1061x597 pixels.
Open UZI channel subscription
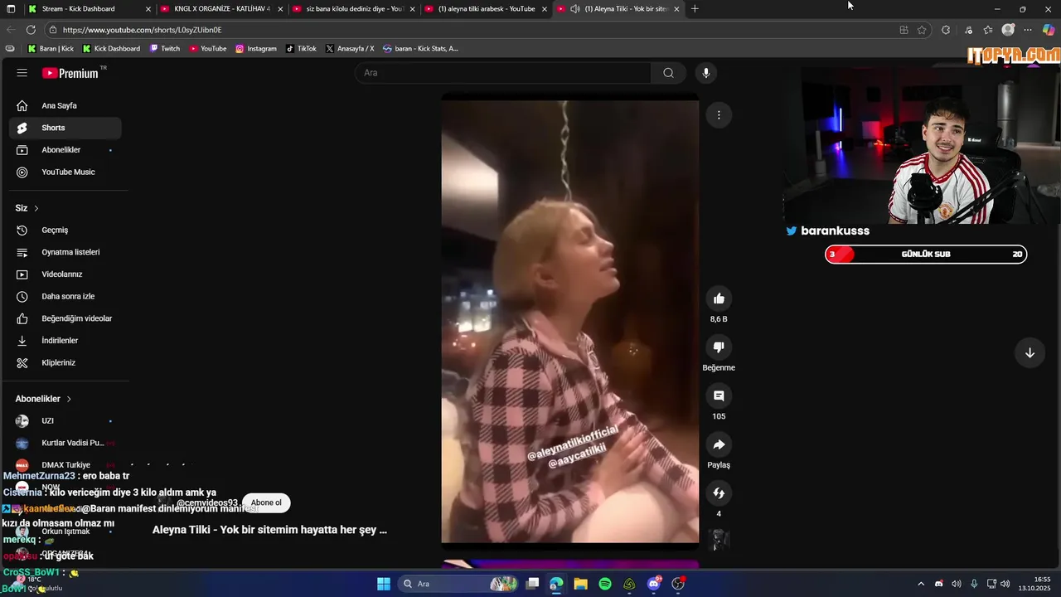point(65,420)
